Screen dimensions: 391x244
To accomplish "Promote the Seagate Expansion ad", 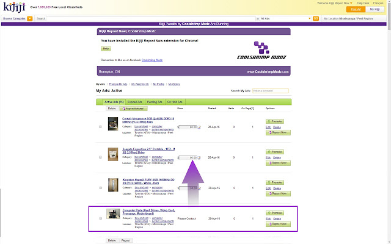I will click(x=274, y=152).
